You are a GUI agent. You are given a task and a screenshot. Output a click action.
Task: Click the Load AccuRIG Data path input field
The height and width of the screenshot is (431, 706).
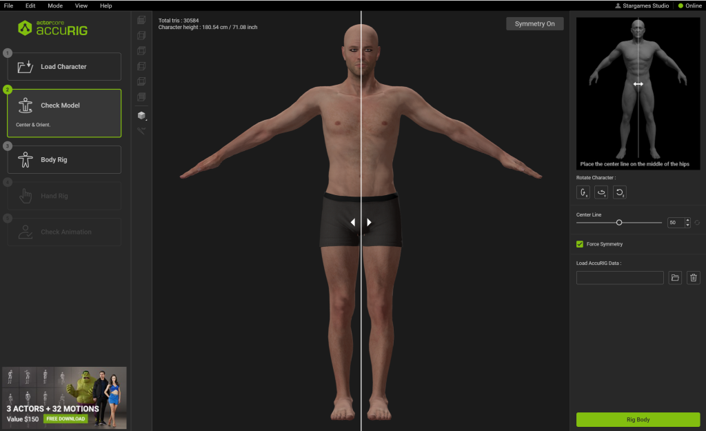pos(620,278)
